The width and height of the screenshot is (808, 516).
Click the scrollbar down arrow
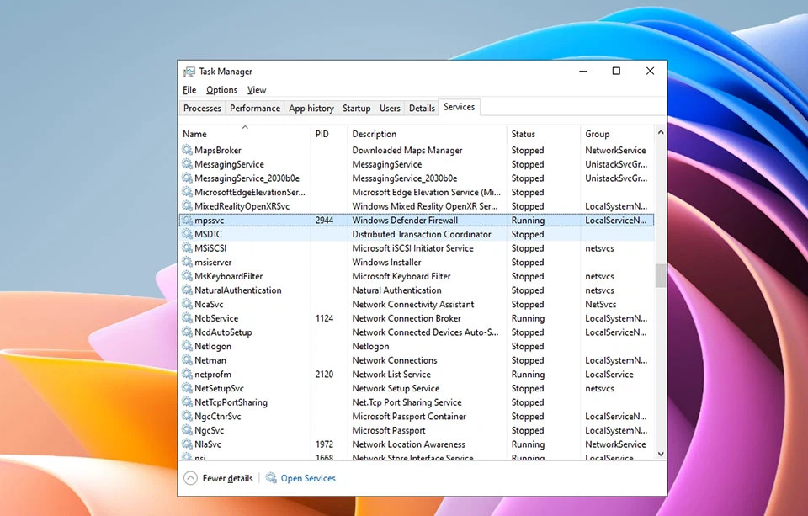coord(661,454)
